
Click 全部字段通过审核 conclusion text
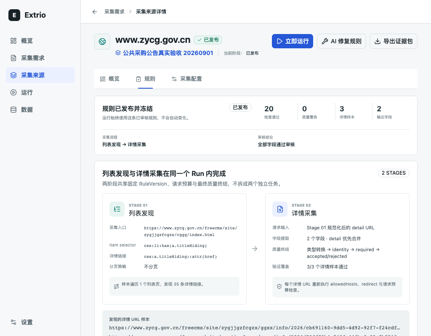click(x=276, y=144)
